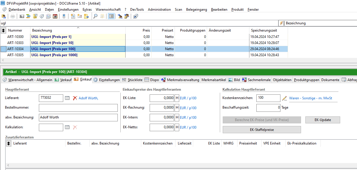Toggle the H button next to EK-Netto

click(177, 127)
